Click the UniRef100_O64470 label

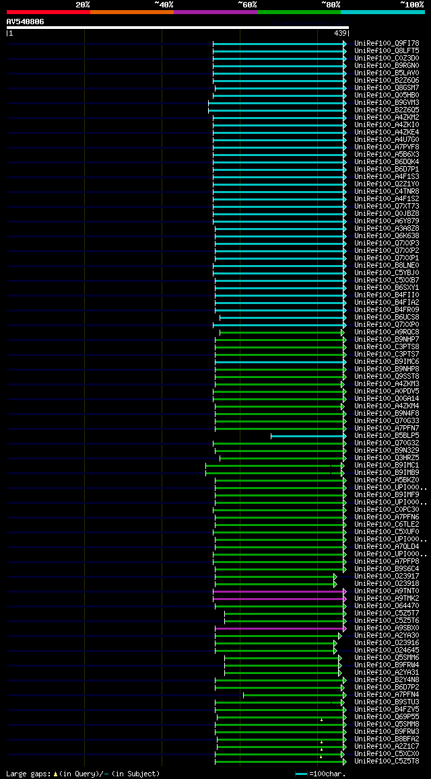coord(387,606)
